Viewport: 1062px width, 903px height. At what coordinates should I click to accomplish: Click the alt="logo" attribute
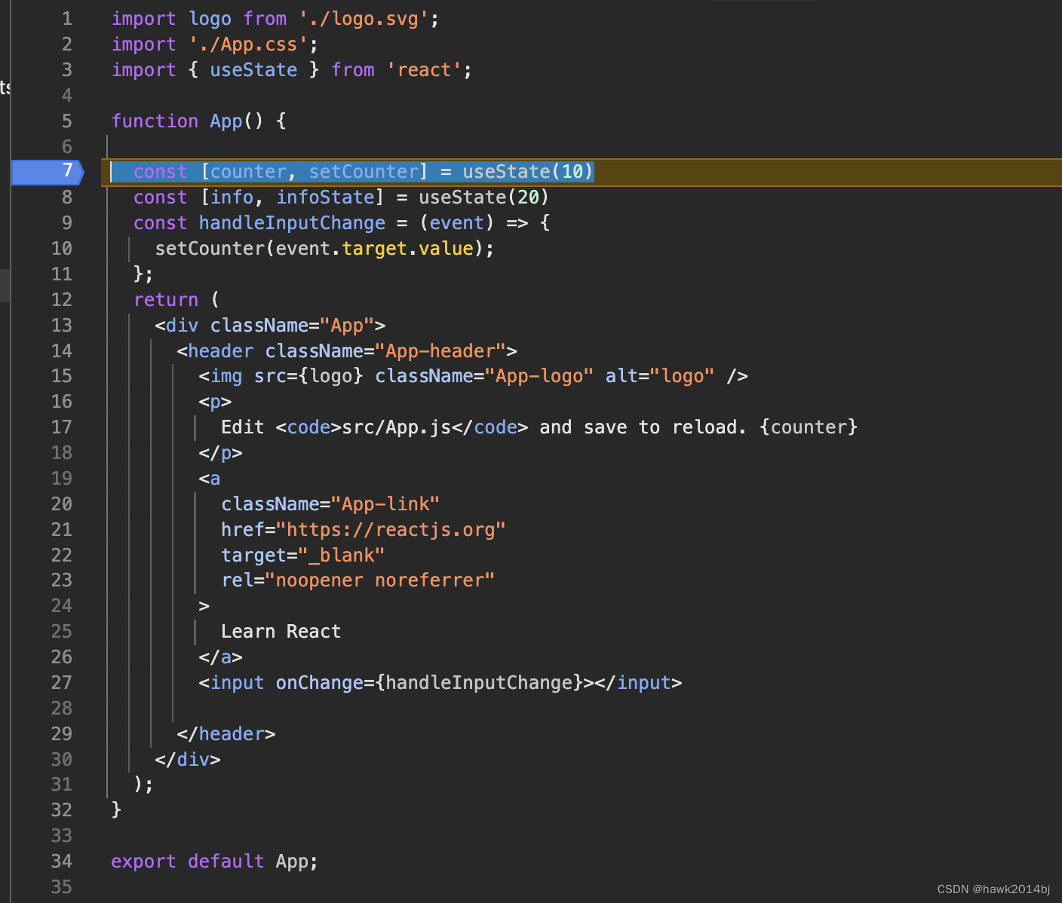pyautogui.click(x=660, y=376)
